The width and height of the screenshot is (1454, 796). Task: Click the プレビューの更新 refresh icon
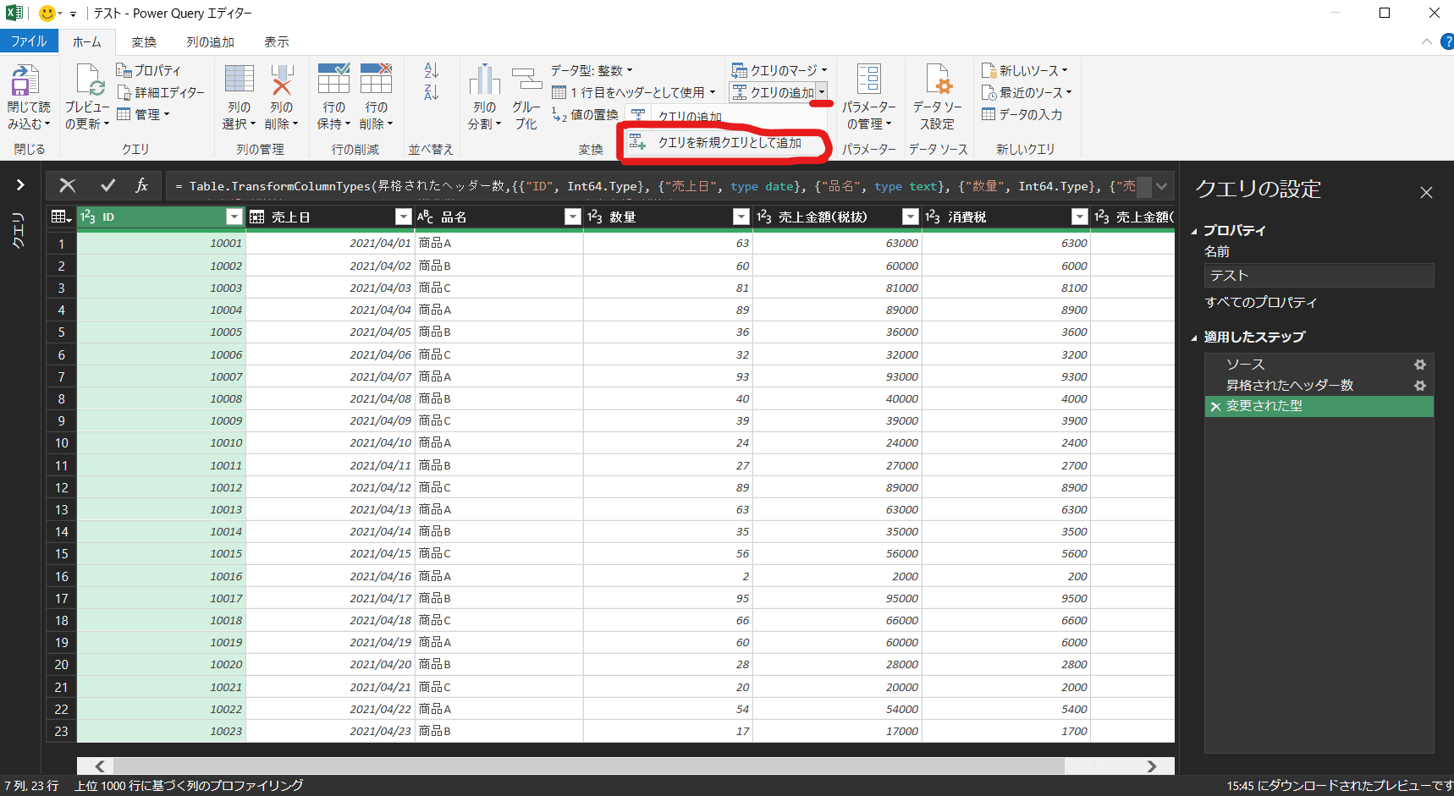pos(89,81)
